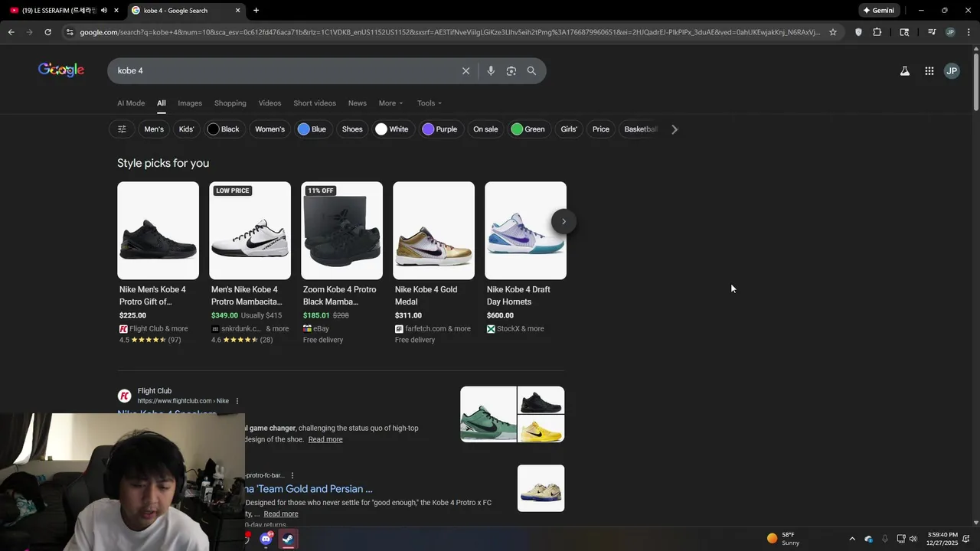This screenshot has height=551, width=980.
Task: Toggle the Shoes filter chip
Action: [352, 129]
